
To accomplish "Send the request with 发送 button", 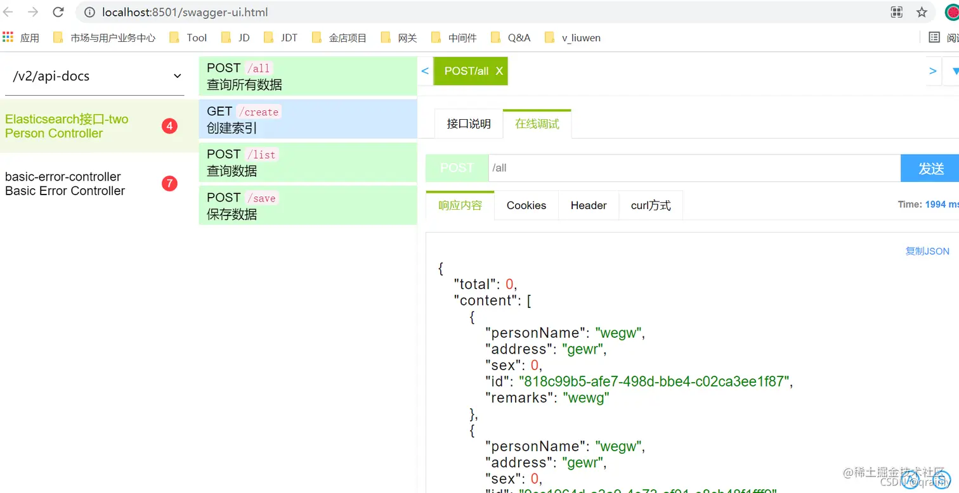I will coord(930,168).
